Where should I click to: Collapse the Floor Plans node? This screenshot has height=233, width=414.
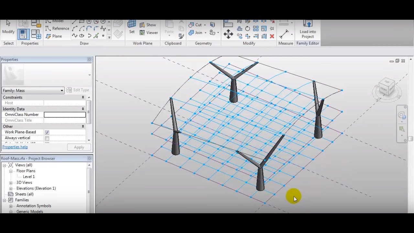(x=11, y=171)
